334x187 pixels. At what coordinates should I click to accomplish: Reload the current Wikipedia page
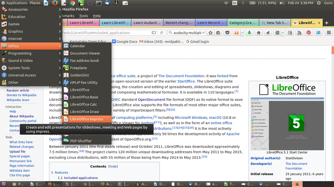pos(162,33)
